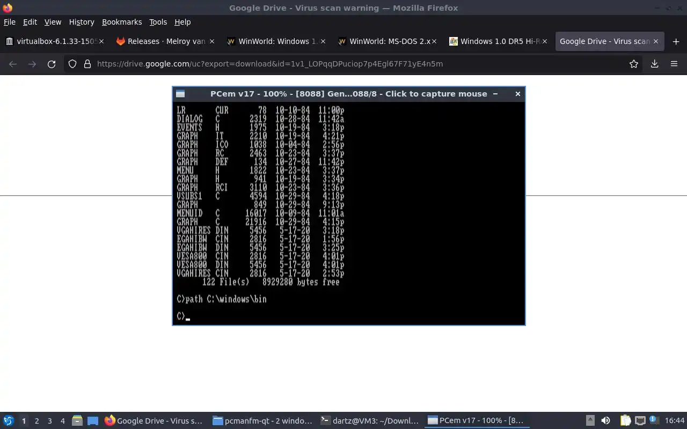Close the PCem v17 emulator window
Screen dimensions: 687x429
[517, 94]
